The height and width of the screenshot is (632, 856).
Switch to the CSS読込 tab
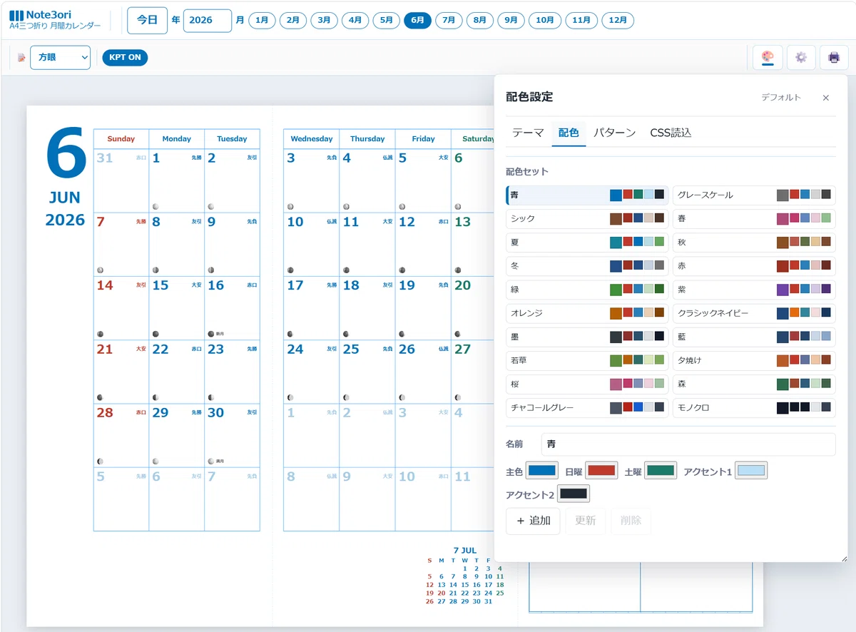pos(671,133)
